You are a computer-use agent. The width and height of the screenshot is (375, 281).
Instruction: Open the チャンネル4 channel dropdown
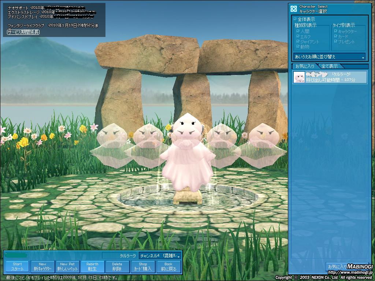(x=160, y=255)
